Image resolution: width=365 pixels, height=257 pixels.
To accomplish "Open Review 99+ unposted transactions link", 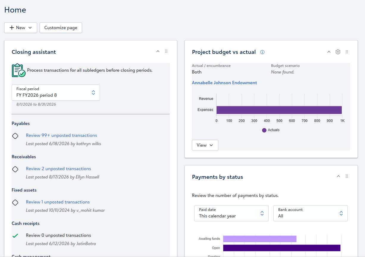I will [x=61, y=135].
